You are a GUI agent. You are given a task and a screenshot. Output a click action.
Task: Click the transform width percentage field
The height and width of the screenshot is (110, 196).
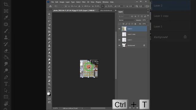click(x=97, y=6)
